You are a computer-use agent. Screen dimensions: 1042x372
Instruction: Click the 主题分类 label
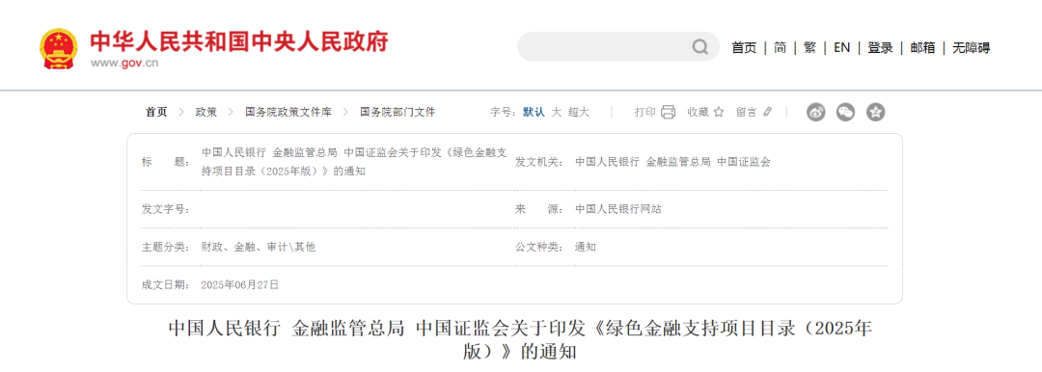[166, 247]
